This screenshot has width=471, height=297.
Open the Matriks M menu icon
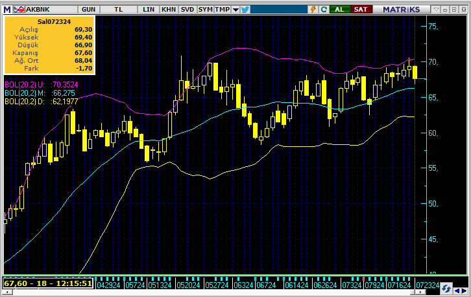pos(7,9)
